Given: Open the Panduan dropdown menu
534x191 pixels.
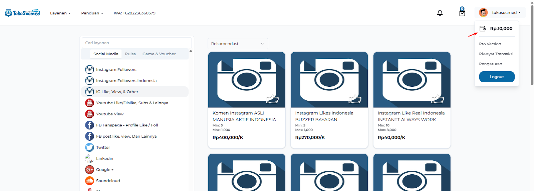Looking at the screenshot, I should point(92,13).
